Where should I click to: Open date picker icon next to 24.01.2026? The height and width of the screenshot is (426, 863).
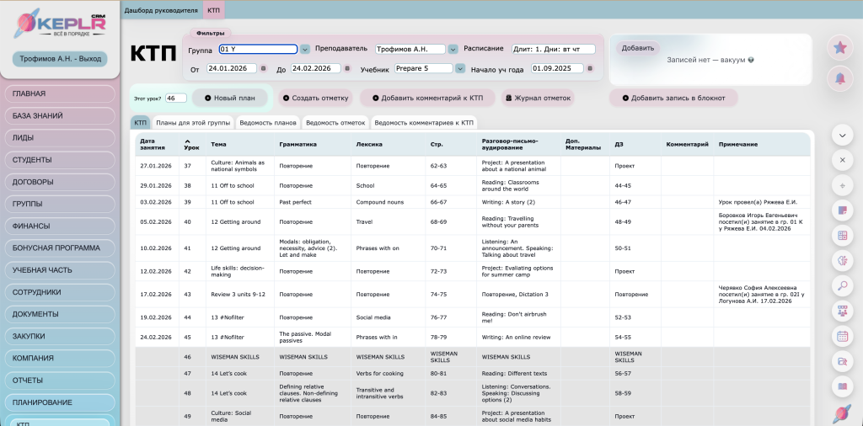(264, 68)
